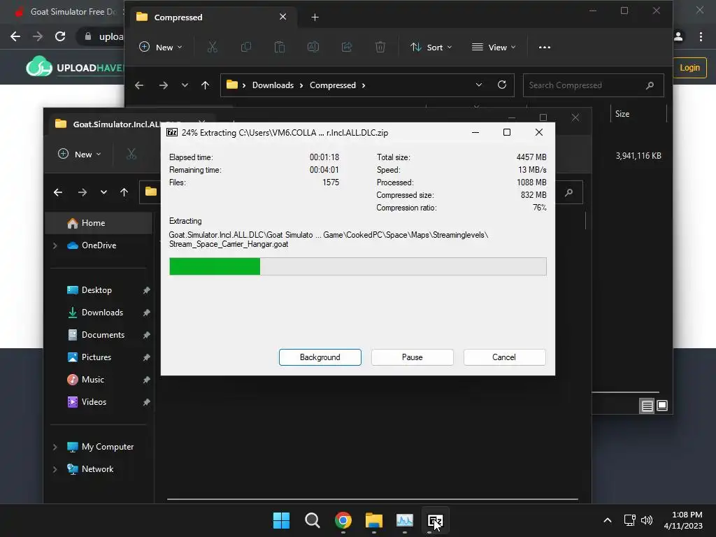Click Paste icon in Compressed window toolbar
The image size is (716, 537).
[280, 47]
